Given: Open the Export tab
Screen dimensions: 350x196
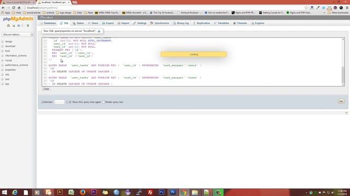Looking at the screenshot, I should 108,23.
